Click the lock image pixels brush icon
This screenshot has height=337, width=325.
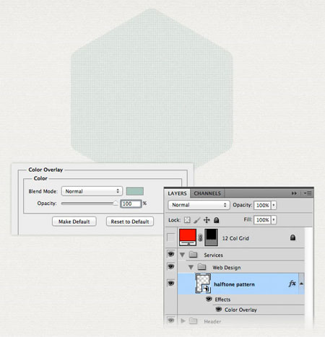coord(197,220)
